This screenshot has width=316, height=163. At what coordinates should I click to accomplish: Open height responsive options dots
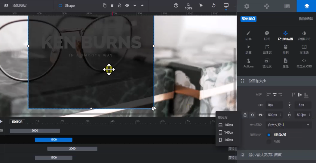pyautogui.click(x=309, y=115)
